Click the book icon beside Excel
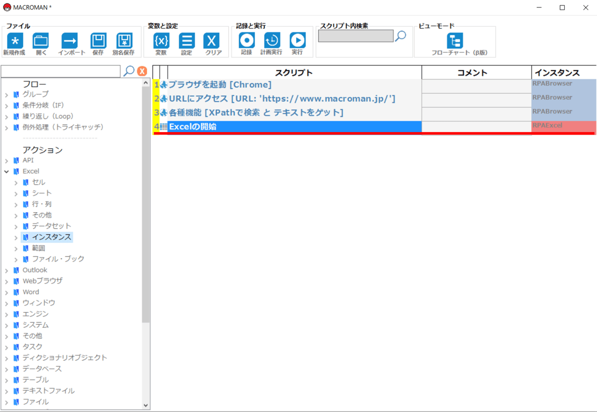597x412 pixels. pos(16,171)
